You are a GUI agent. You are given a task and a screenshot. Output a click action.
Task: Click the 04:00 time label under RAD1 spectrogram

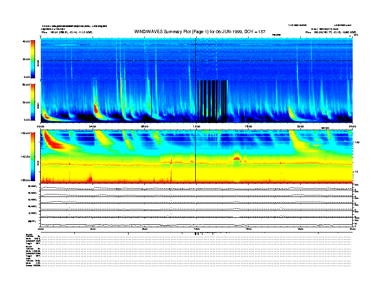click(93, 126)
